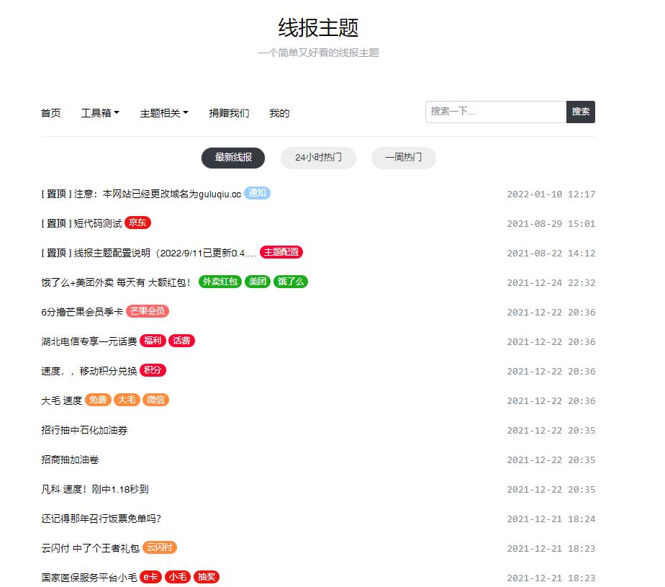Click the orange 云闪付 tag

[x=160, y=547]
